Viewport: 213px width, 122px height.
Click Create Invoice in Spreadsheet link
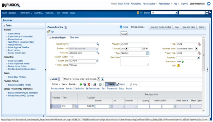(20, 37)
